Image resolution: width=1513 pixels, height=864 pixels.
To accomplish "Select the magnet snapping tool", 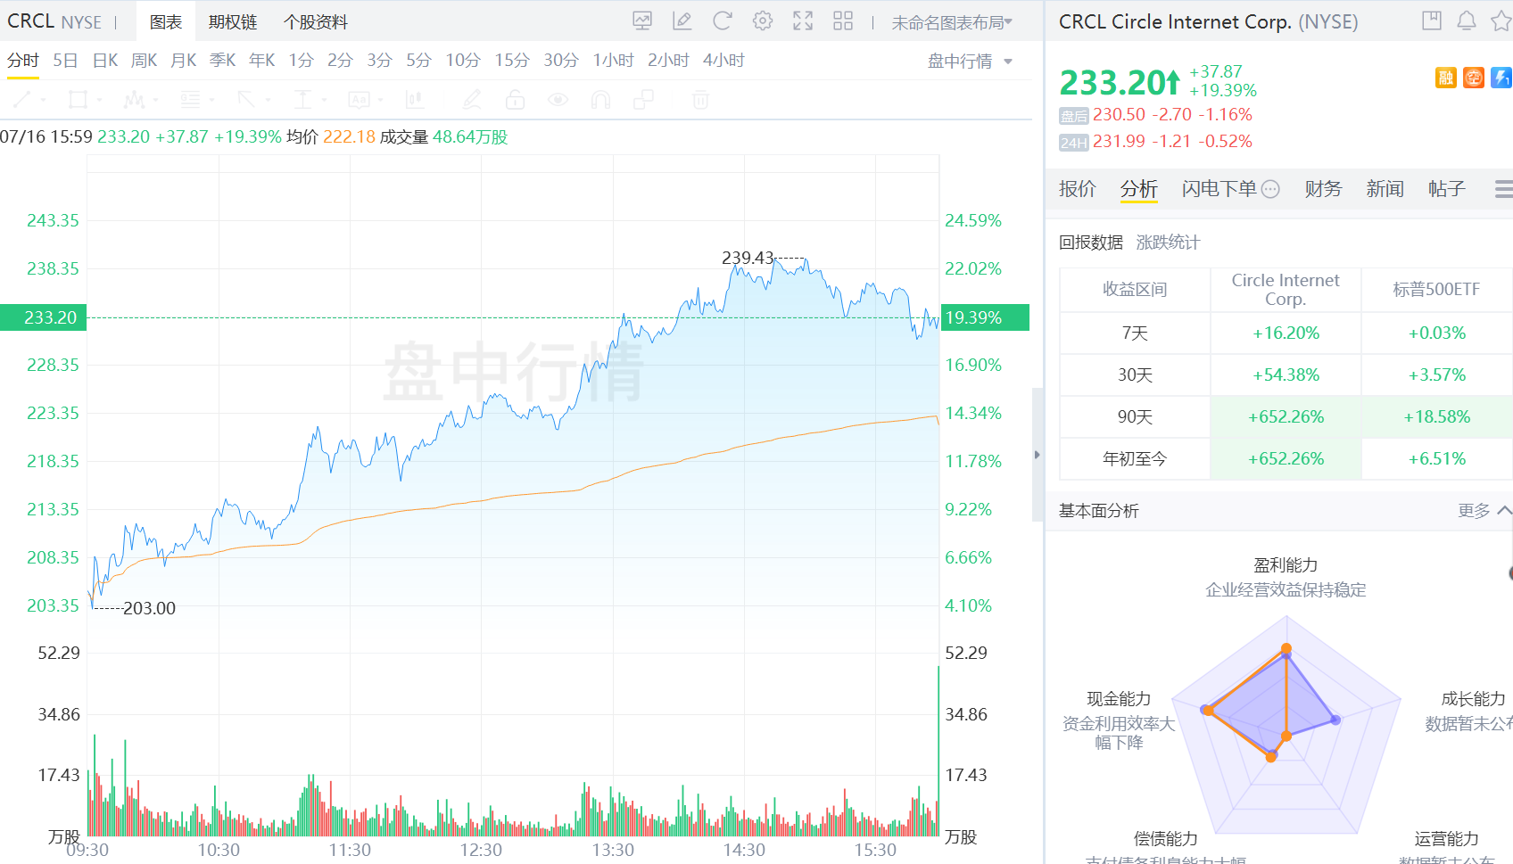I will pos(599,99).
